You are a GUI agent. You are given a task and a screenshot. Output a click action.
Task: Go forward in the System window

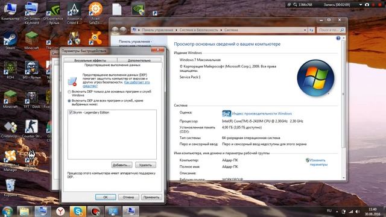point(123,30)
